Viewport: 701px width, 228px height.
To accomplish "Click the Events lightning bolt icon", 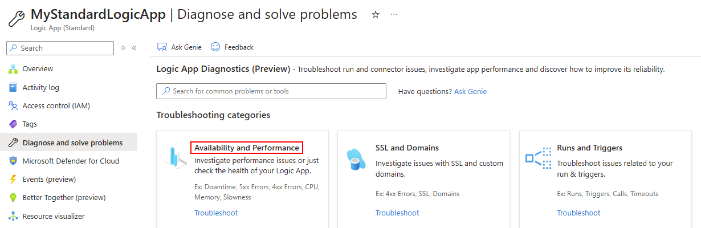I will [x=13, y=179].
